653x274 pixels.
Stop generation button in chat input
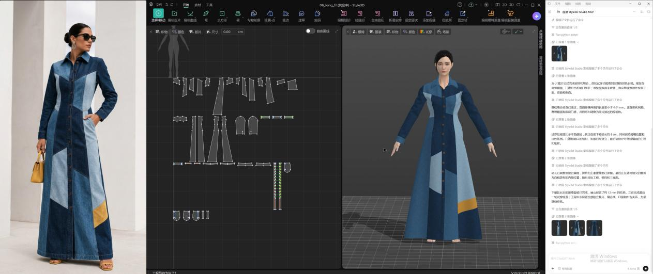click(646, 268)
